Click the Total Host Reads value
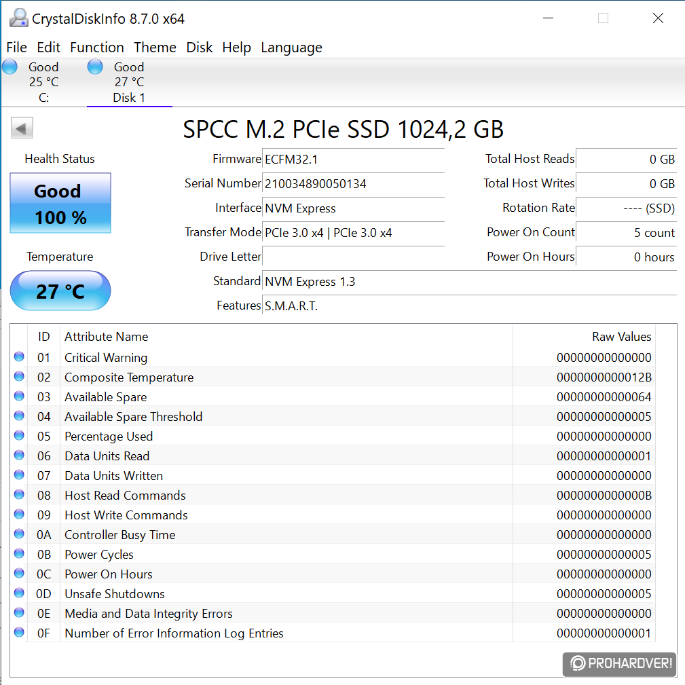The image size is (685, 685). tap(627, 159)
